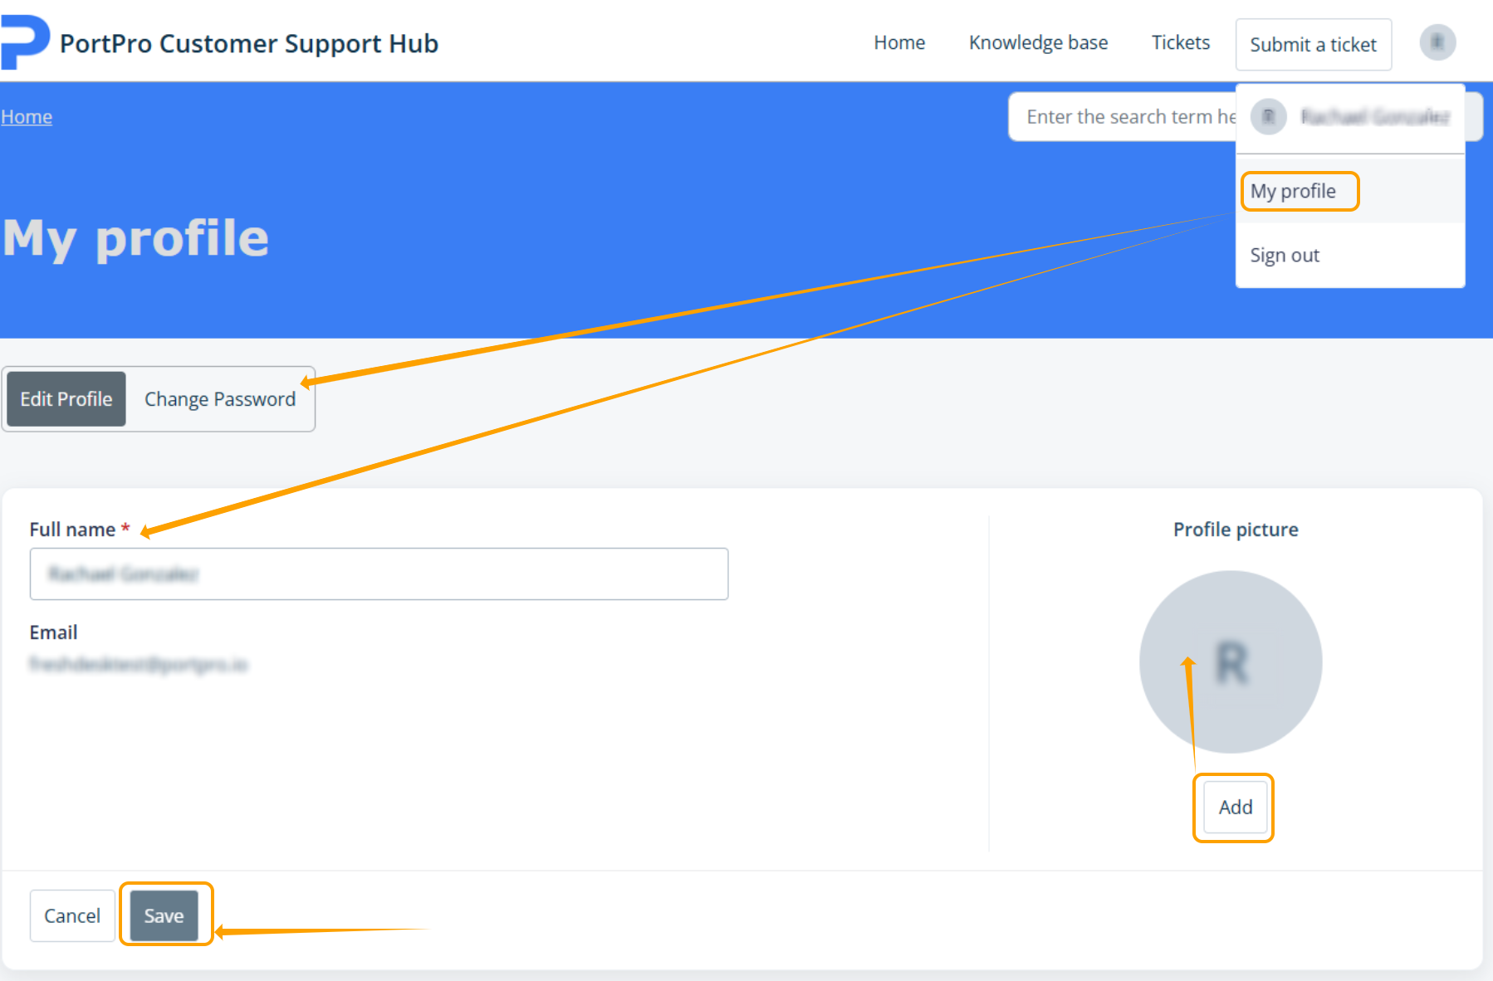Open the Knowledge base page
The height and width of the screenshot is (981, 1493).
(x=1038, y=42)
